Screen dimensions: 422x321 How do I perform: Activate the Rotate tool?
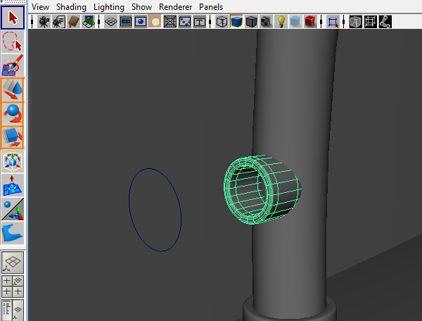pos(13,113)
